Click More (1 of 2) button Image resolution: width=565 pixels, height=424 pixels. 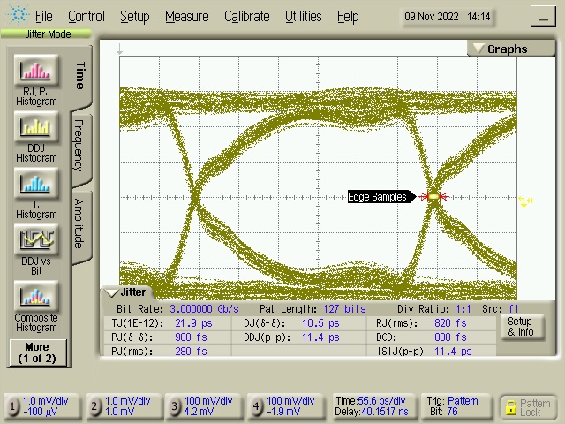point(36,352)
